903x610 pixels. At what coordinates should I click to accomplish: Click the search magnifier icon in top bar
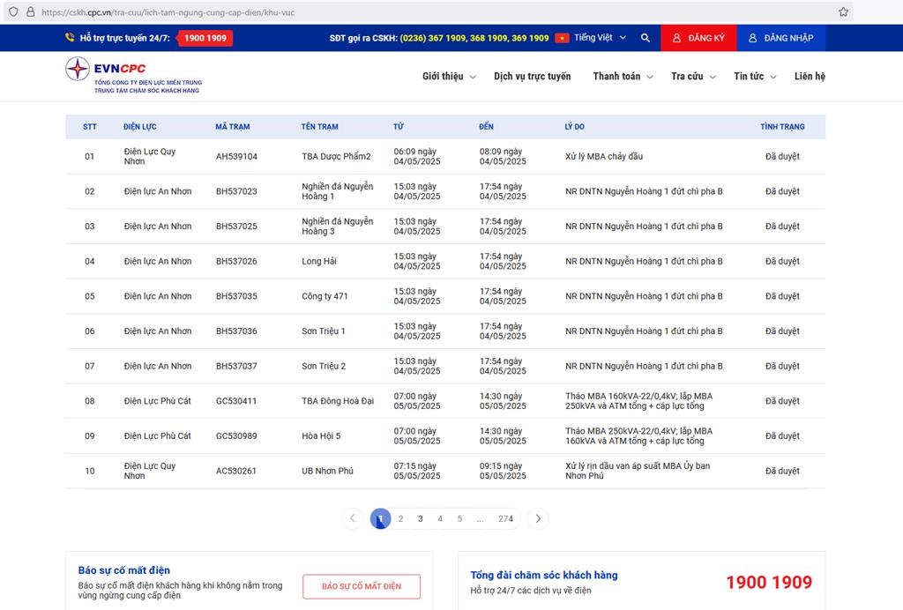point(646,38)
